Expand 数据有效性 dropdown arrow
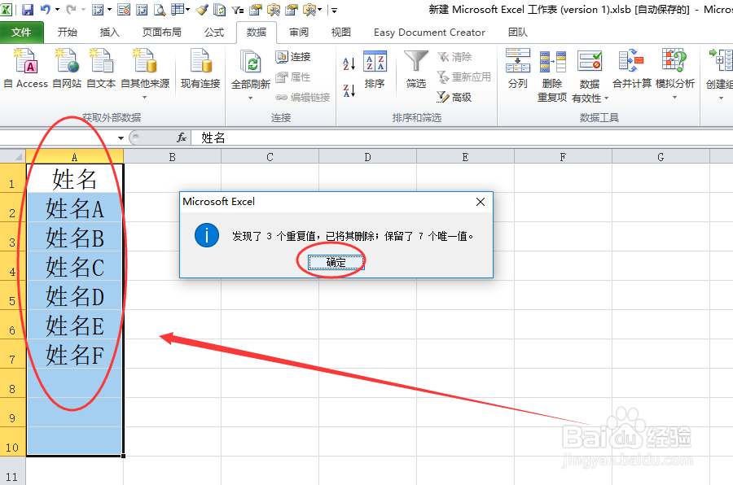 coord(606,98)
